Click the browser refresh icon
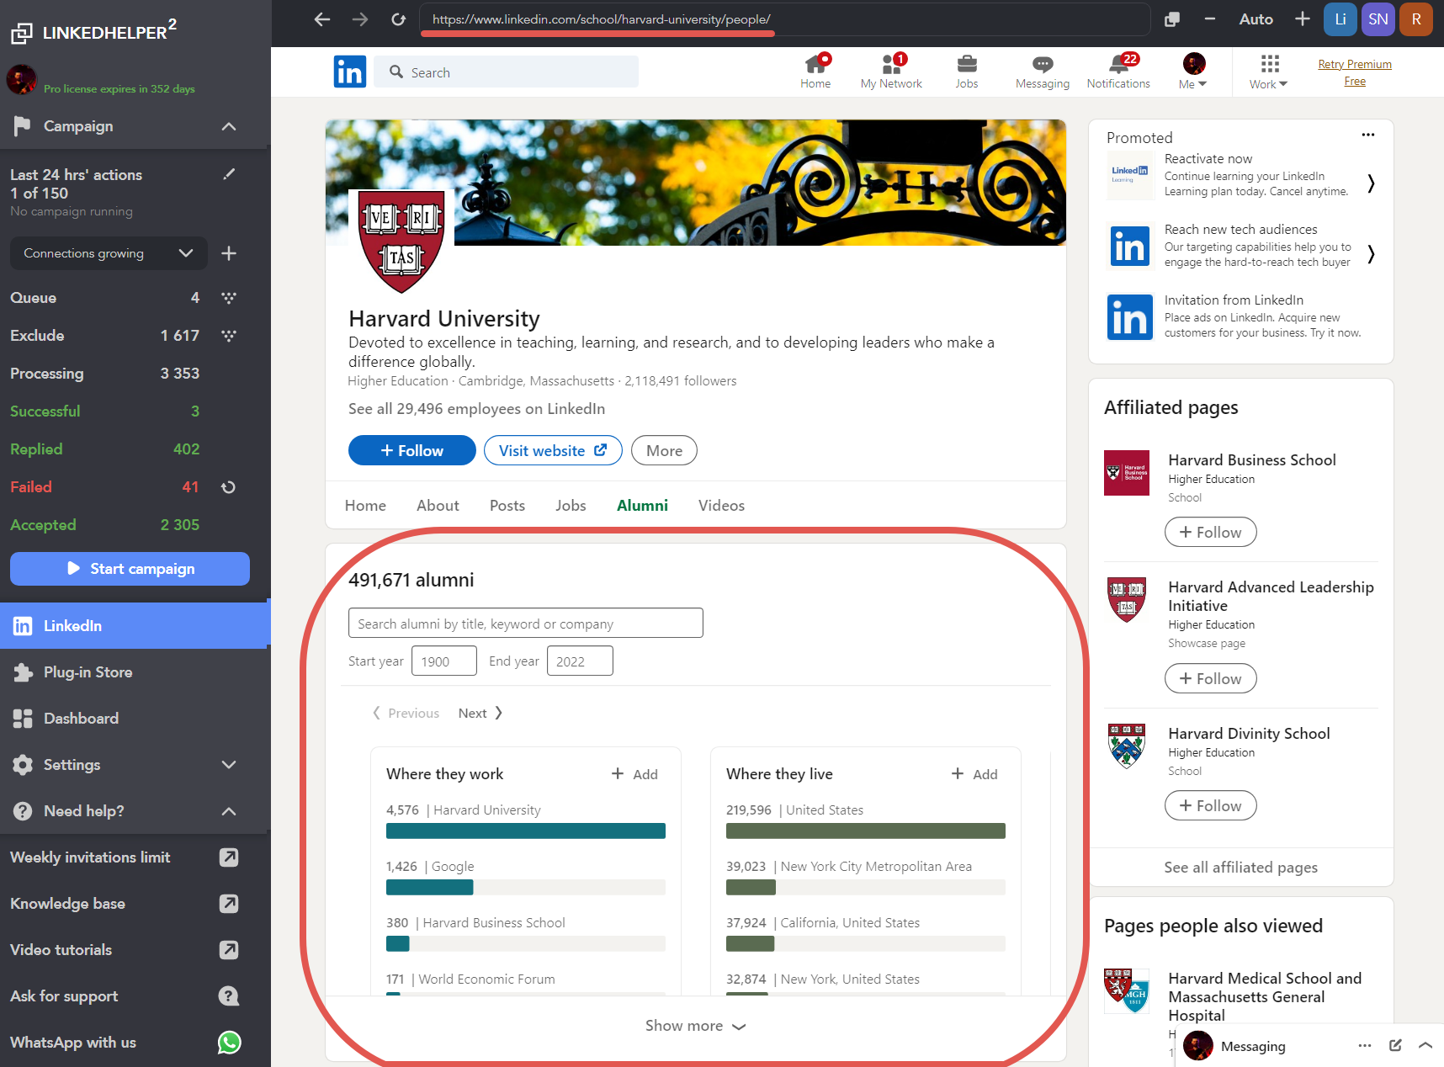 [398, 19]
